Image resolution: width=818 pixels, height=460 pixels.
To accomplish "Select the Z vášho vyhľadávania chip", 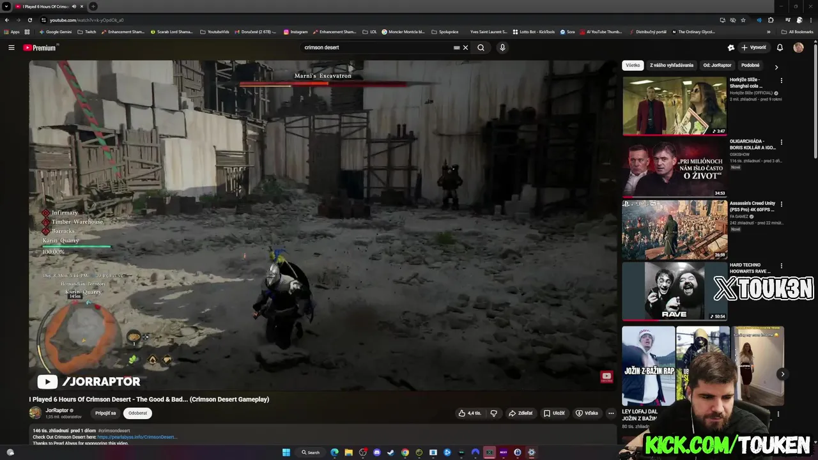I will [672, 65].
